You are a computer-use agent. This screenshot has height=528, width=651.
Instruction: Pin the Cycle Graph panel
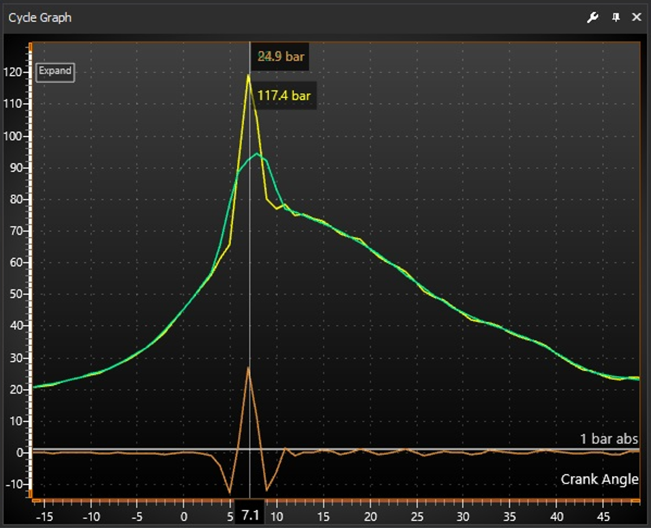[616, 17]
